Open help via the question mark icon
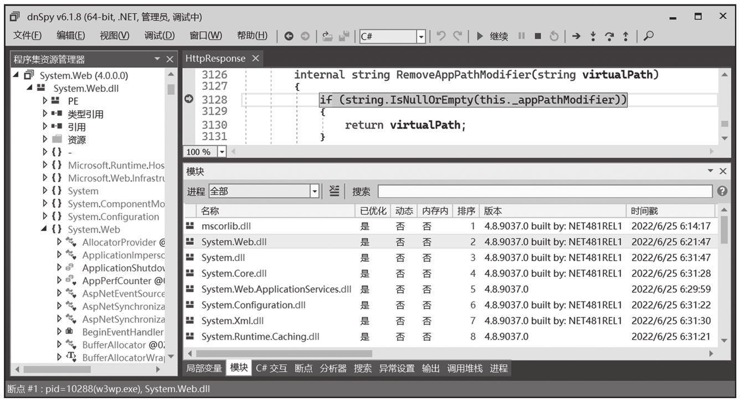This screenshot has width=740, height=402. click(722, 191)
